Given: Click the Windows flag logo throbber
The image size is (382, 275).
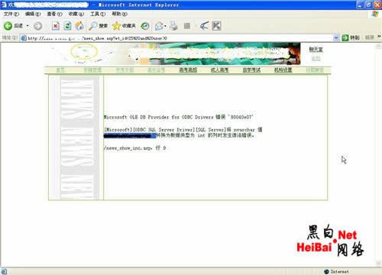Looking at the screenshot, I should [x=375, y=14].
